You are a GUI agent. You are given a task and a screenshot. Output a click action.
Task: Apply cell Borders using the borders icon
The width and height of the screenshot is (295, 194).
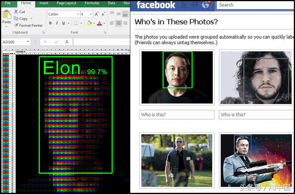[x=76, y=23]
